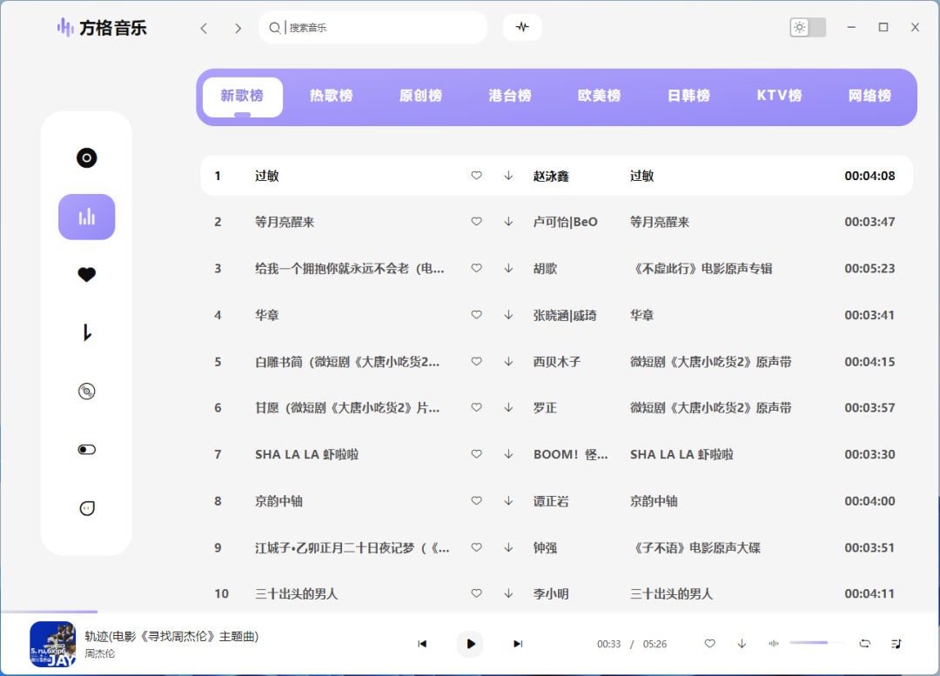Screen dimensions: 940x676
Task: Open favorites heart icon in sidebar
Action: pos(86,275)
